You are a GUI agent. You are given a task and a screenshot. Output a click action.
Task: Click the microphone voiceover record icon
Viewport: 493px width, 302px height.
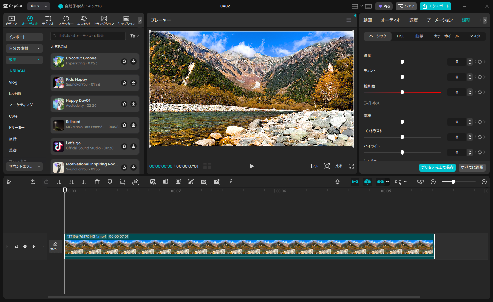338,181
